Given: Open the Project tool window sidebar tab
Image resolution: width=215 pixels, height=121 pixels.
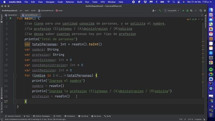Looking at the screenshot, I should 2,18.
